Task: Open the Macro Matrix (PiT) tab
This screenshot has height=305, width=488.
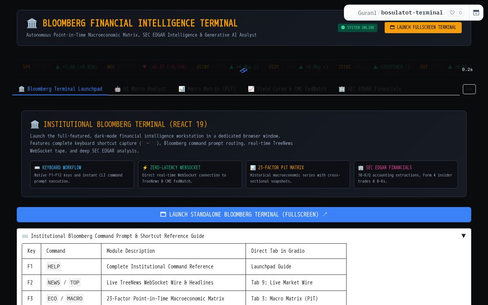Action: click(x=207, y=89)
